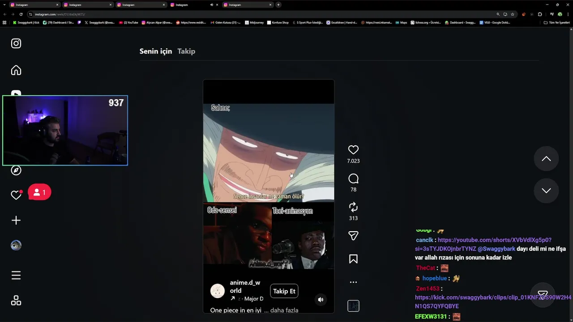Open the Gelen Kutusu Gmail bookmark
Viewport: 573px width, 322px height.
pyautogui.click(x=225, y=22)
